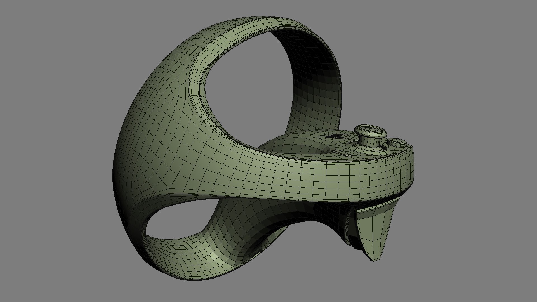The height and width of the screenshot is (302, 537).
Task: Click the small rectangular slot button on top
Action: pyautogui.click(x=343, y=153)
